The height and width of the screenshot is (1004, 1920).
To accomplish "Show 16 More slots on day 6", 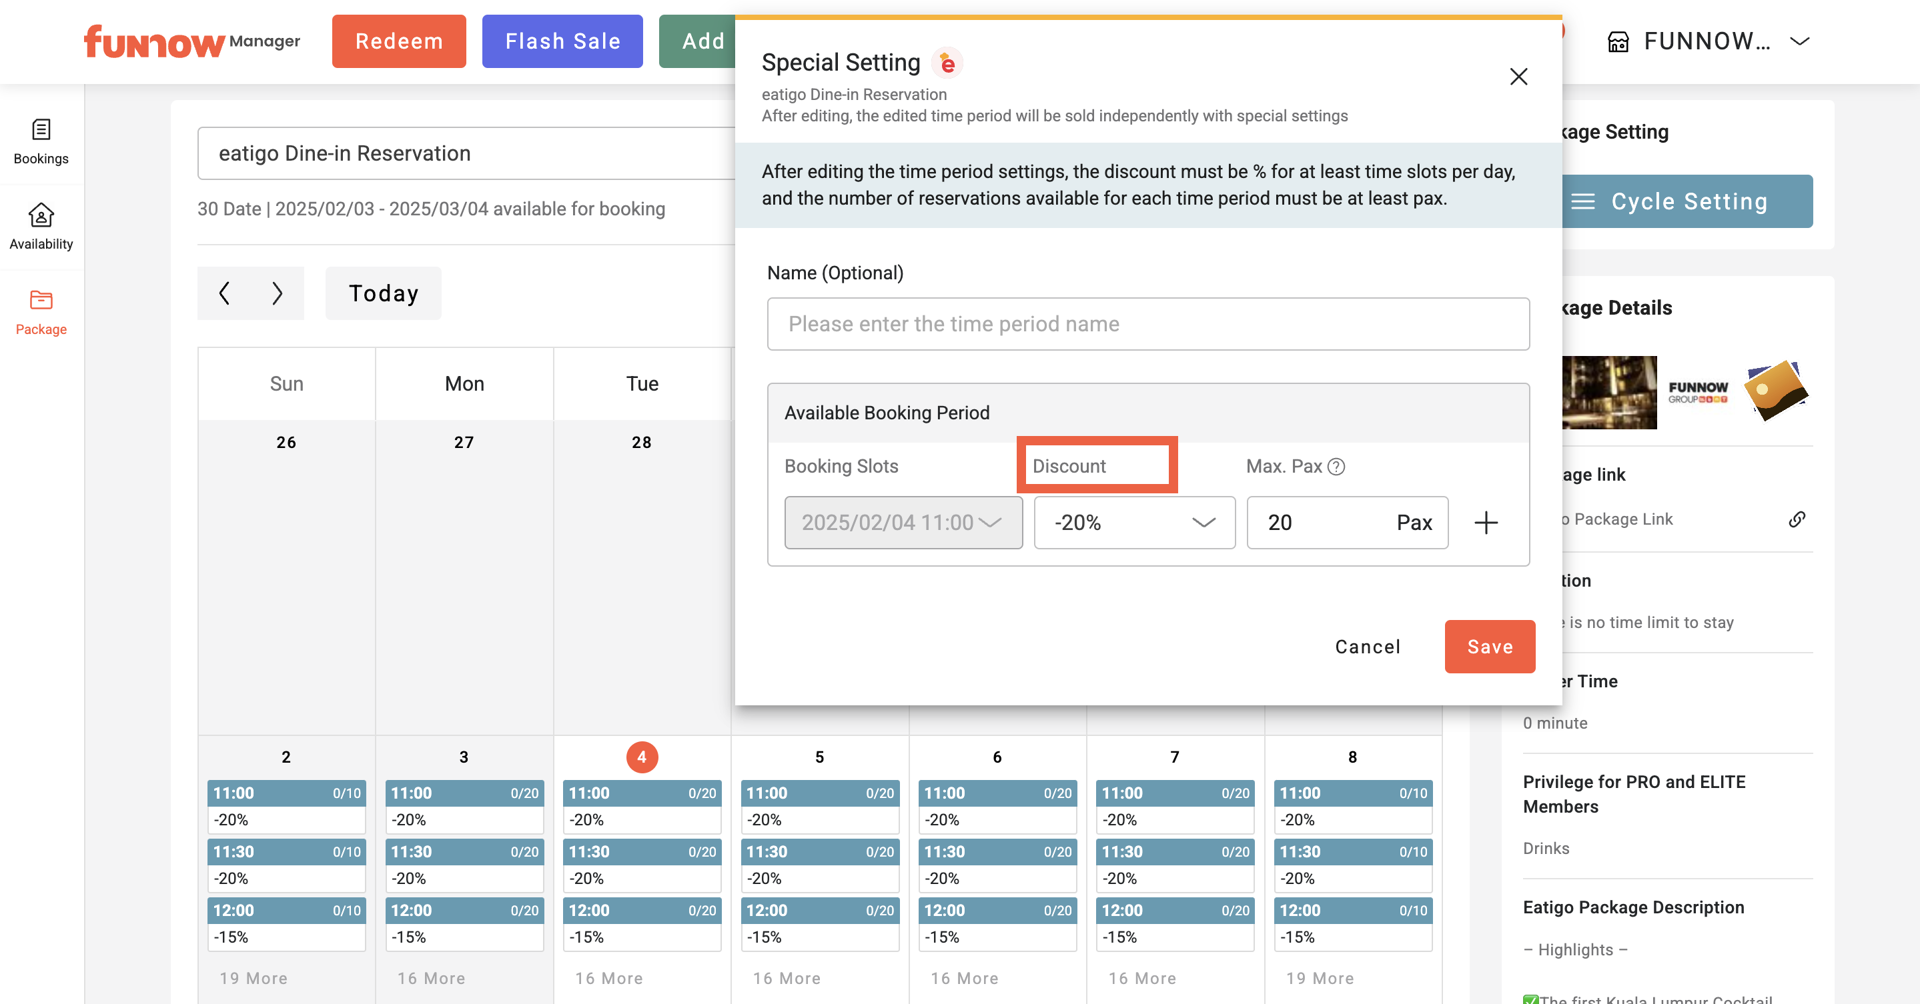I will click(965, 979).
